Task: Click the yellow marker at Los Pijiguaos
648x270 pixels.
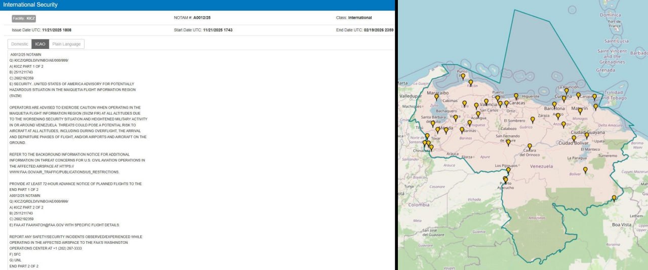Action: 508,171
